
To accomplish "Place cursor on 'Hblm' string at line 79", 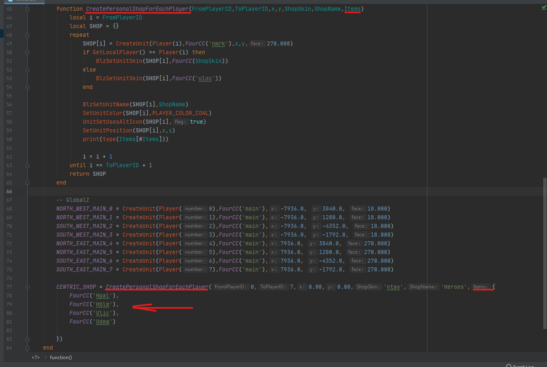I will [x=102, y=305].
